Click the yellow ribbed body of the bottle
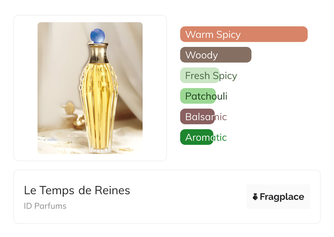 (99, 104)
